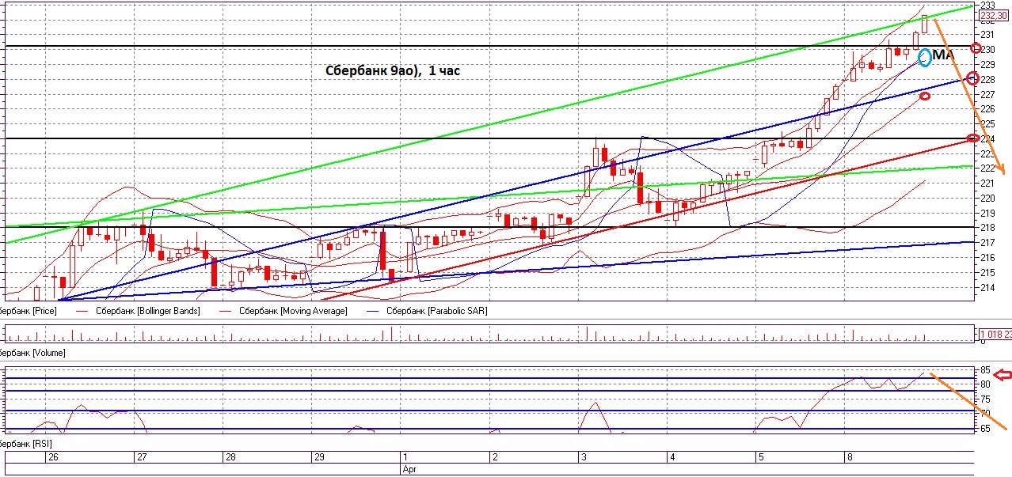Image resolution: width=1012 pixels, height=477 pixels.
Task: Click date label 1 above Apr
Action: (405, 457)
